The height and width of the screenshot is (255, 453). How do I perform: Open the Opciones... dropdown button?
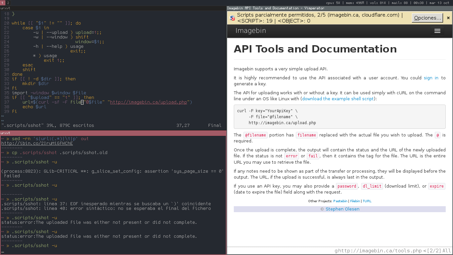(427, 18)
